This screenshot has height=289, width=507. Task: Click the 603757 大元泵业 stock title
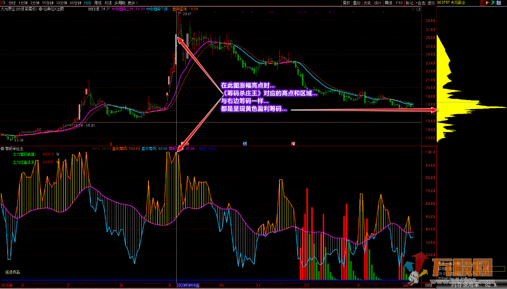click(x=451, y=2)
